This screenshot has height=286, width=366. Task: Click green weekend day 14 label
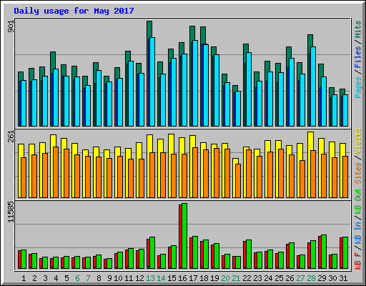[x=161, y=278]
